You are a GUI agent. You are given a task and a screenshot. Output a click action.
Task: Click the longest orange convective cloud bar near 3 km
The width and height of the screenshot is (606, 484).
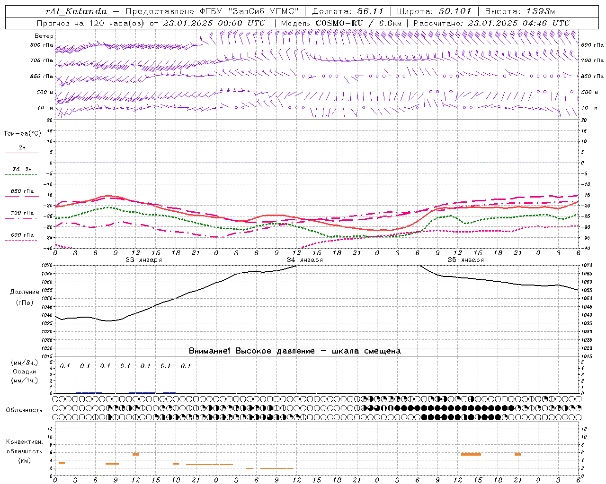pos(209,465)
